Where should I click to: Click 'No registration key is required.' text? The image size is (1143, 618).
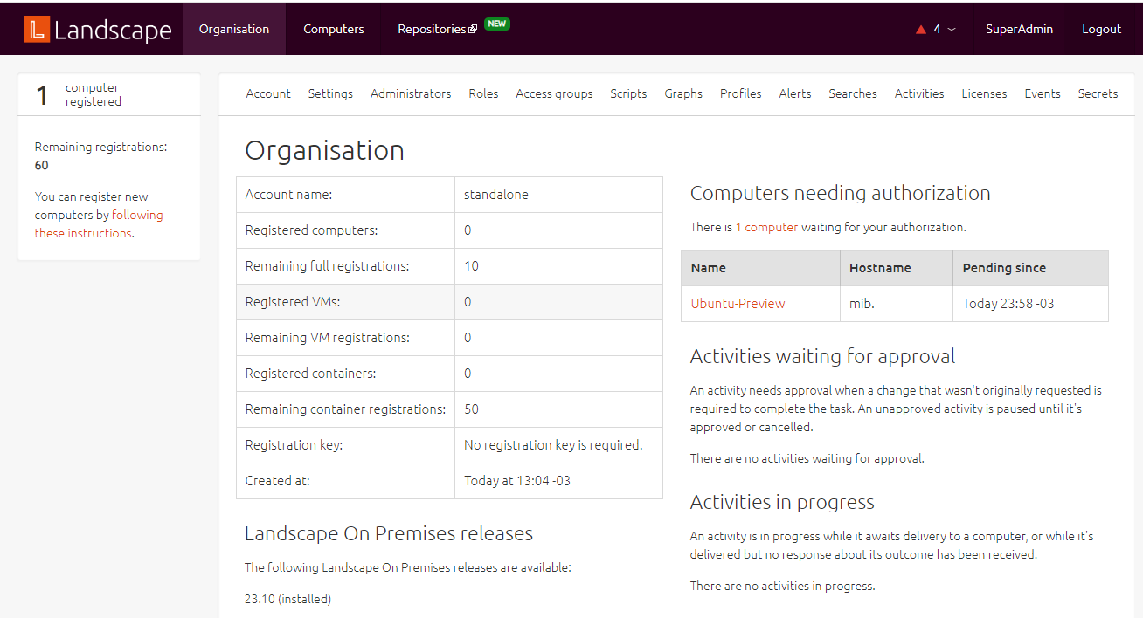coord(553,445)
